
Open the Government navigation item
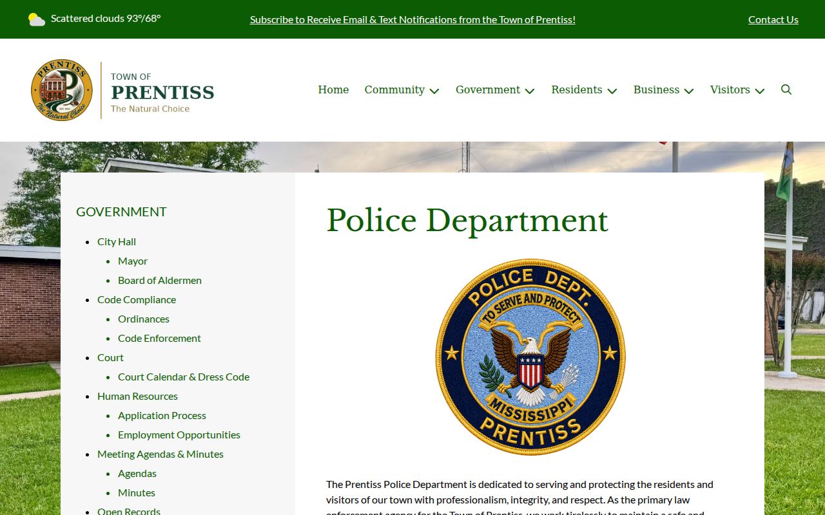coord(488,89)
